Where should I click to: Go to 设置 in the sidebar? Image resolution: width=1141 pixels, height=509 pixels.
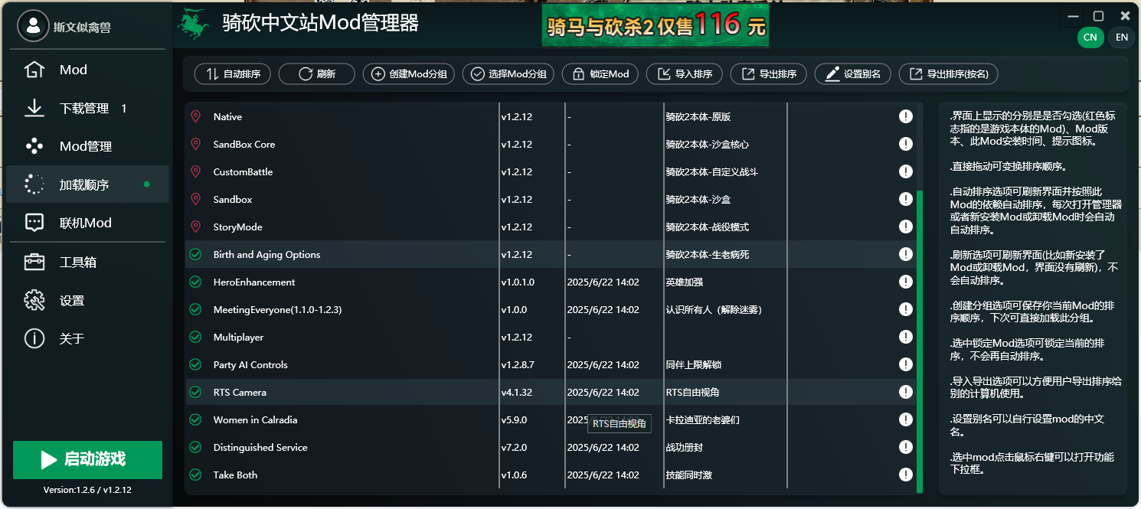(86, 300)
